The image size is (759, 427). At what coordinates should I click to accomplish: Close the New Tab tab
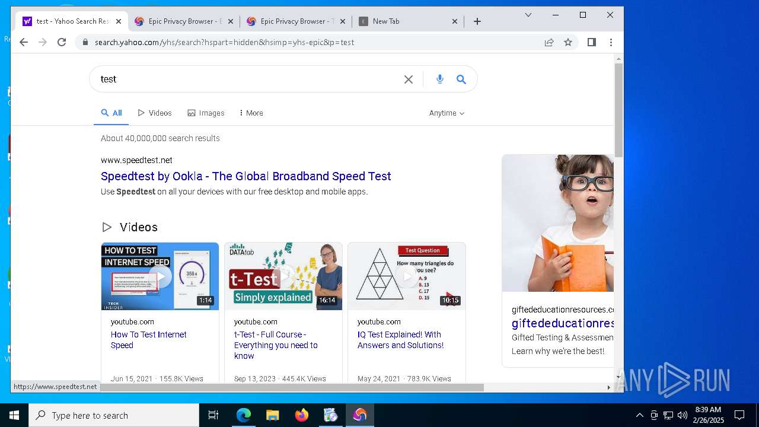(x=455, y=21)
